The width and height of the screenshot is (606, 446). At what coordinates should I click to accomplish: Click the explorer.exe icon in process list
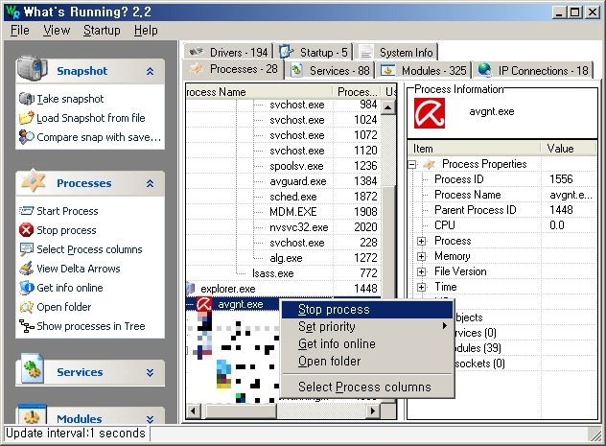point(190,289)
